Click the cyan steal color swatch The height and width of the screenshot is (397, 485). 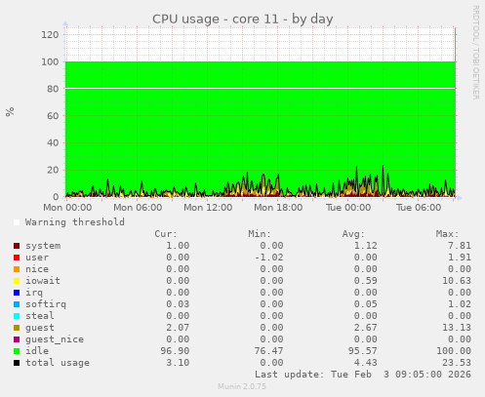[x=17, y=316]
